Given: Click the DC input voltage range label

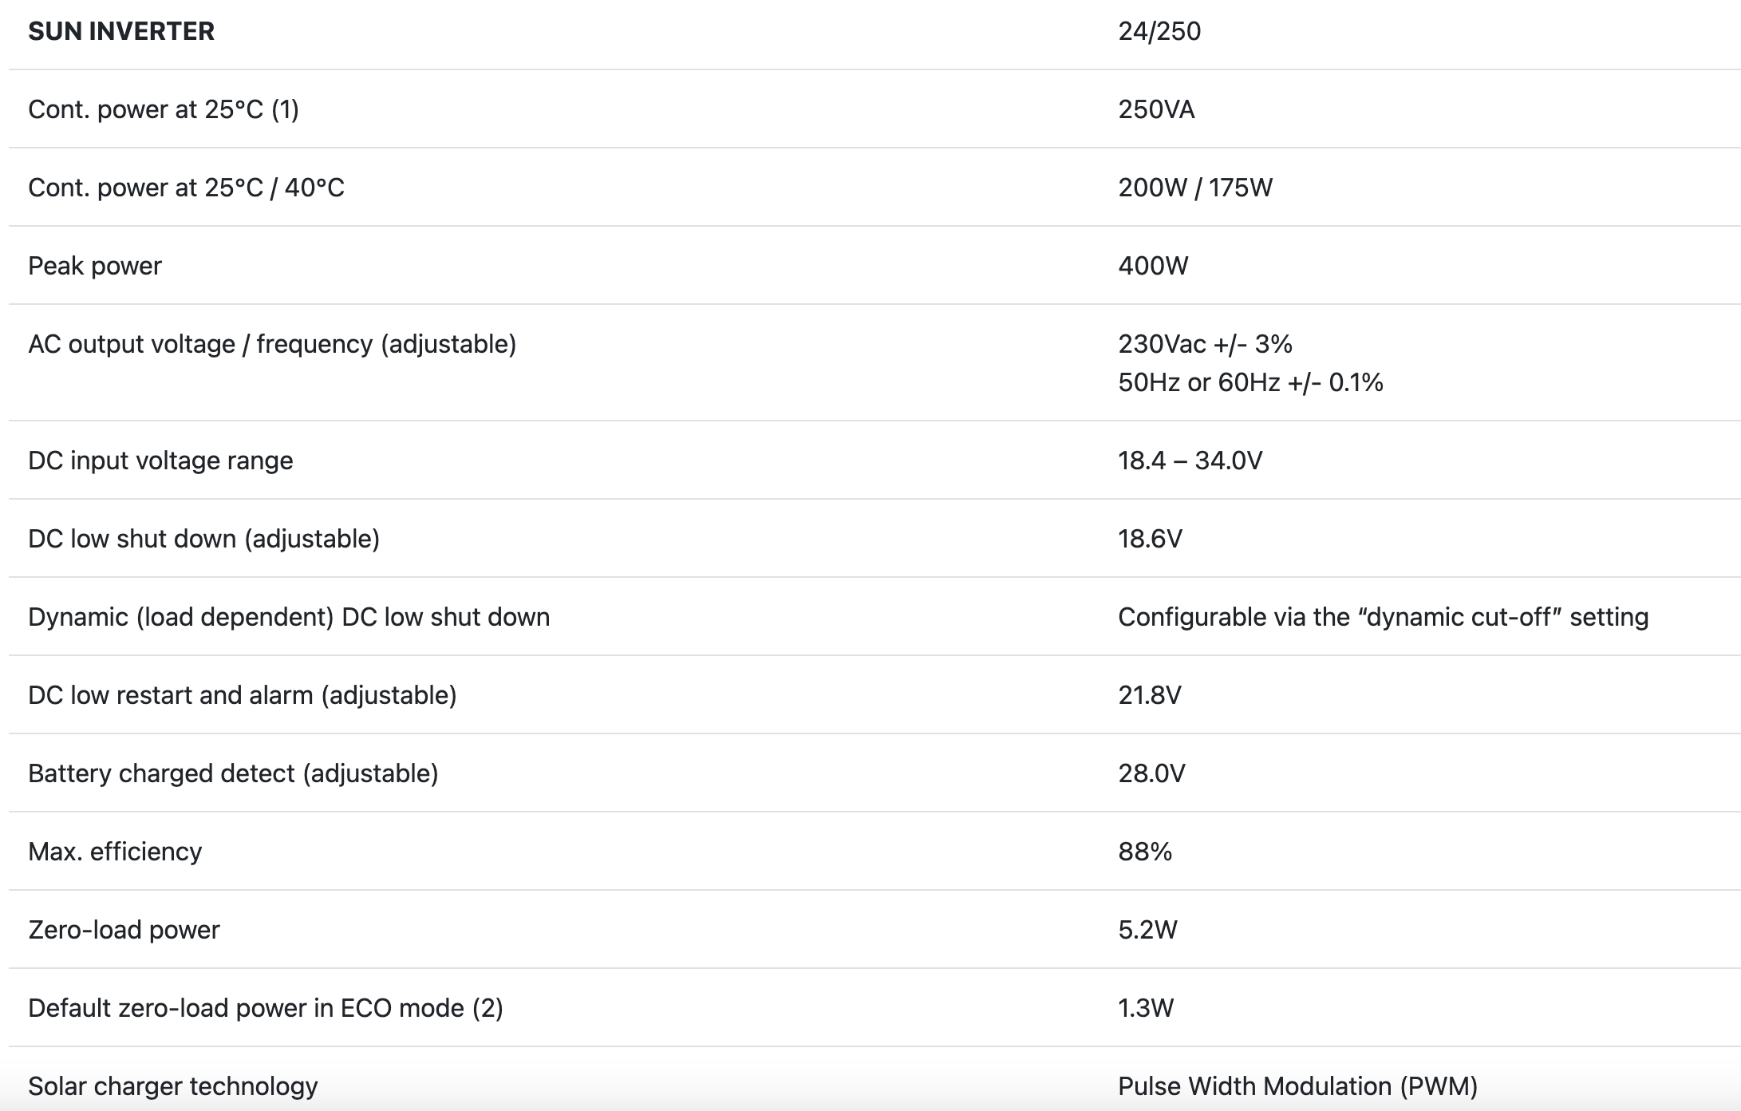Looking at the screenshot, I should (x=160, y=461).
